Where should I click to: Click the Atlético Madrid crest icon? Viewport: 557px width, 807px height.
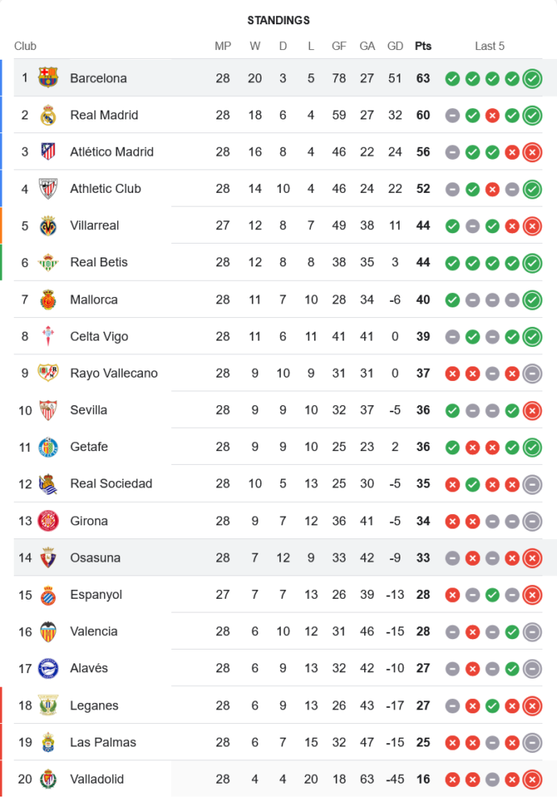(48, 152)
